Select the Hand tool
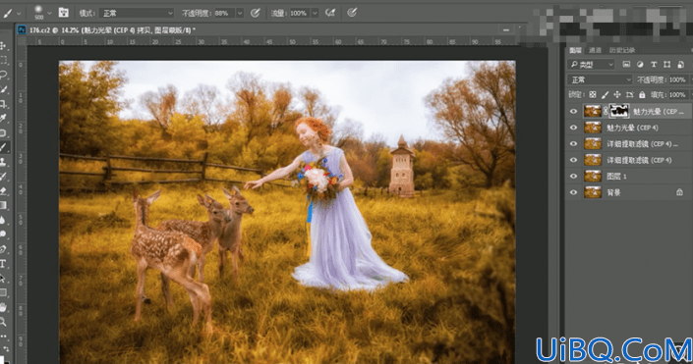The height and width of the screenshot is (364, 693). tap(3, 307)
